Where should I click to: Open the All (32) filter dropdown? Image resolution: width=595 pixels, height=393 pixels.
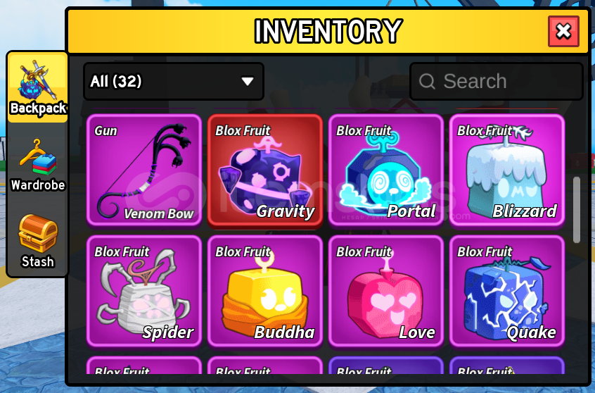[174, 81]
